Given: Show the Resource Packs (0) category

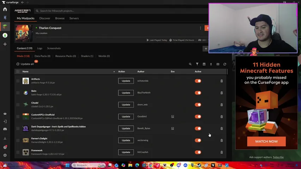Looking at the screenshot, I should [x=66, y=56].
